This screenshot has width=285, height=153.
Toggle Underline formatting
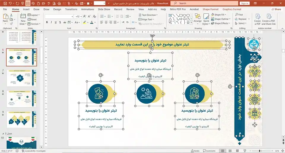coord(56,22)
